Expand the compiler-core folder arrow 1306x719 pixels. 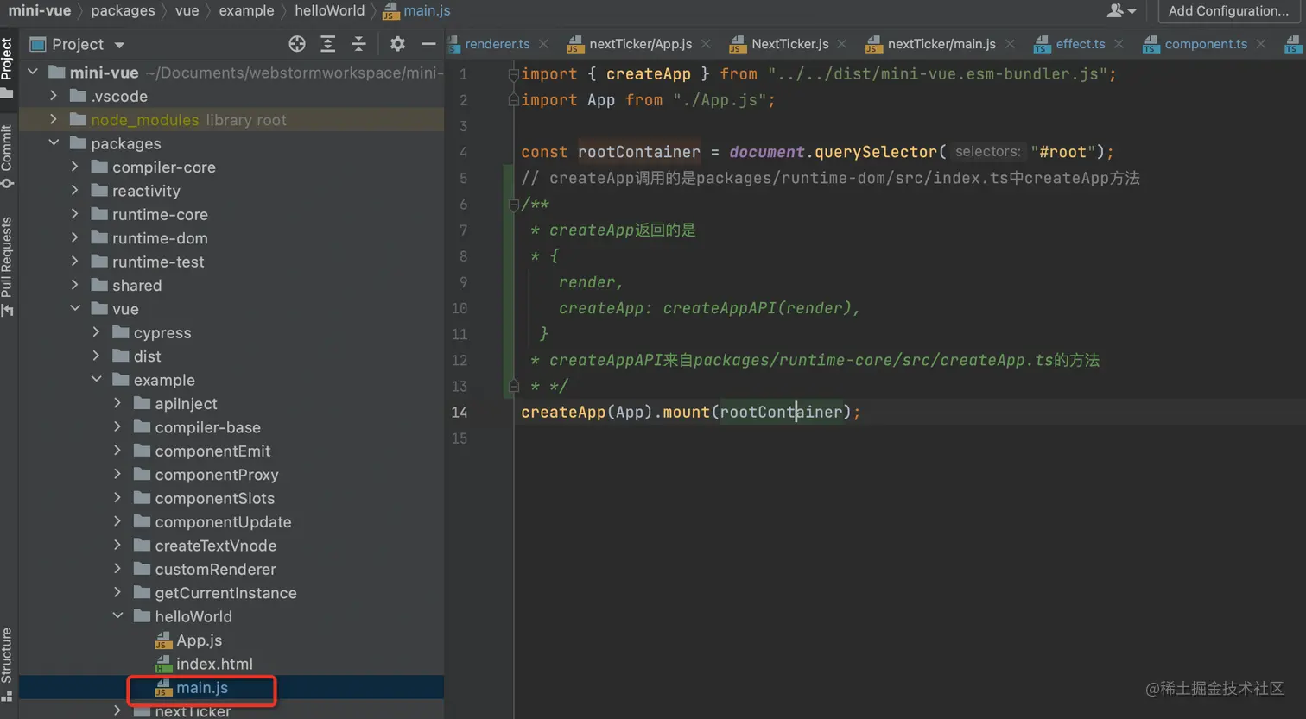pyautogui.click(x=75, y=167)
